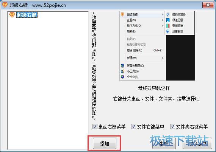Click the submenu arrow beside 排序方式(O) in the preview
Screen dimensions: 216x152
pyautogui.click(x=163, y=26)
